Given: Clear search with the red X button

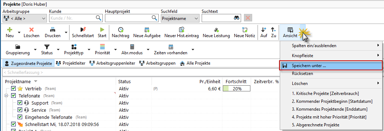Looking at the screenshot, I should 248,18.
